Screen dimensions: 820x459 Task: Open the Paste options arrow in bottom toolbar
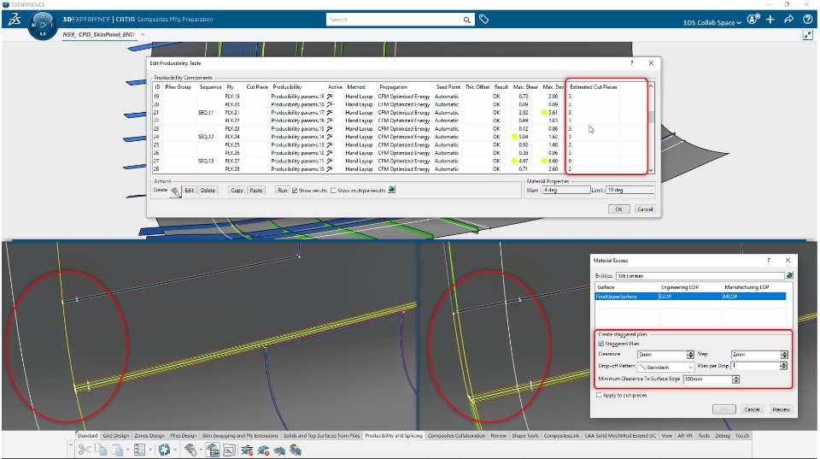click(127, 450)
